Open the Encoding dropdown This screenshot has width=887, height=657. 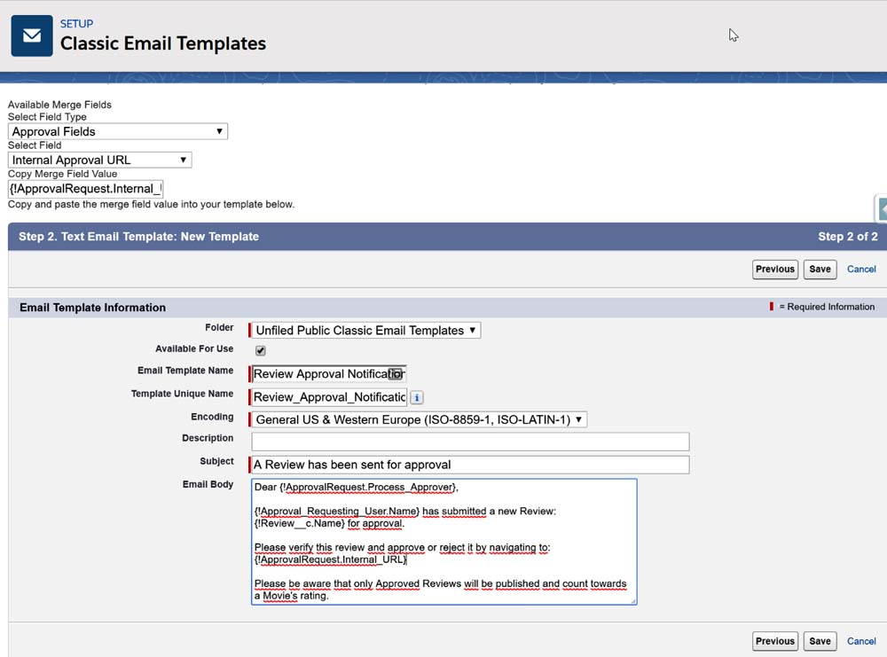click(x=420, y=419)
